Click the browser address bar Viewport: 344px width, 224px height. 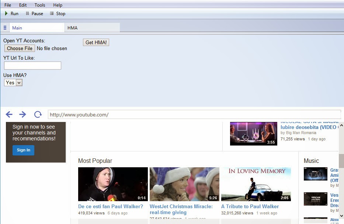click(x=194, y=115)
